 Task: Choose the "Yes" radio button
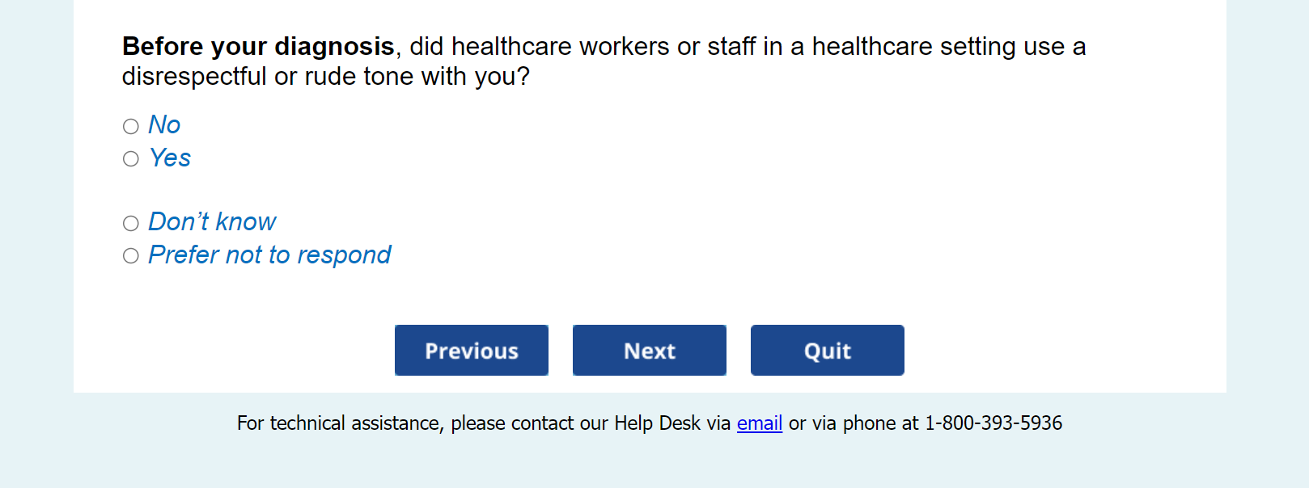point(131,159)
